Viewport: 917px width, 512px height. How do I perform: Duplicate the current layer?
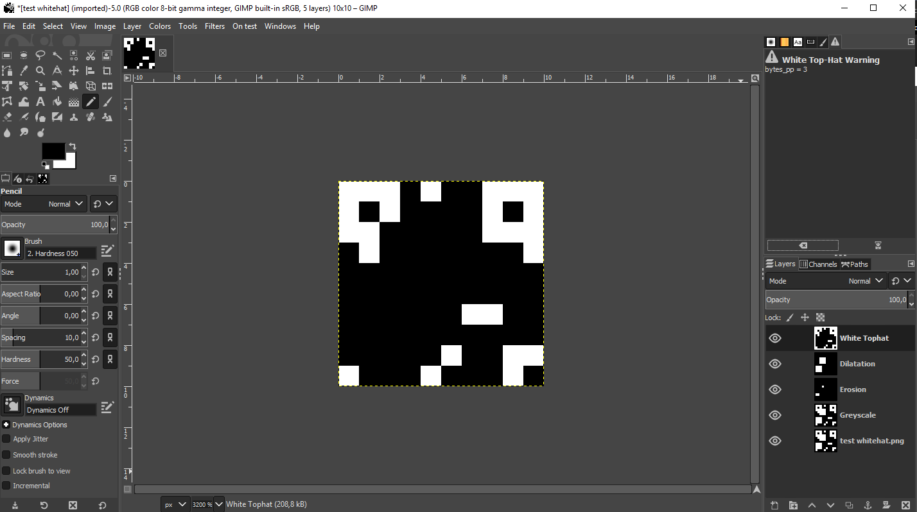tap(849, 506)
